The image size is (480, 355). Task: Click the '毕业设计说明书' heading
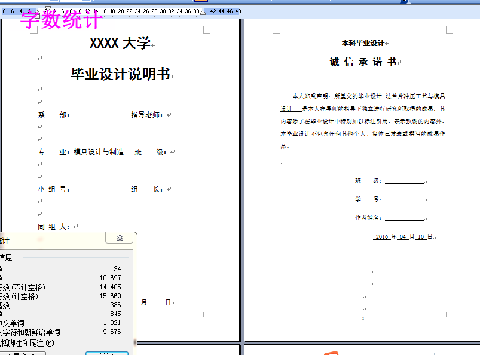[x=120, y=74]
